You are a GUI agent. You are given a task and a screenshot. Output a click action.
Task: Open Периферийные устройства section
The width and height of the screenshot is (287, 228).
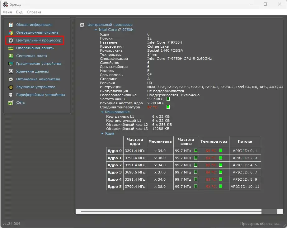40,95
